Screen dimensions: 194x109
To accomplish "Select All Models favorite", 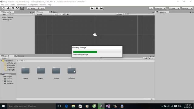I will pyautogui.click(x=10, y=65).
